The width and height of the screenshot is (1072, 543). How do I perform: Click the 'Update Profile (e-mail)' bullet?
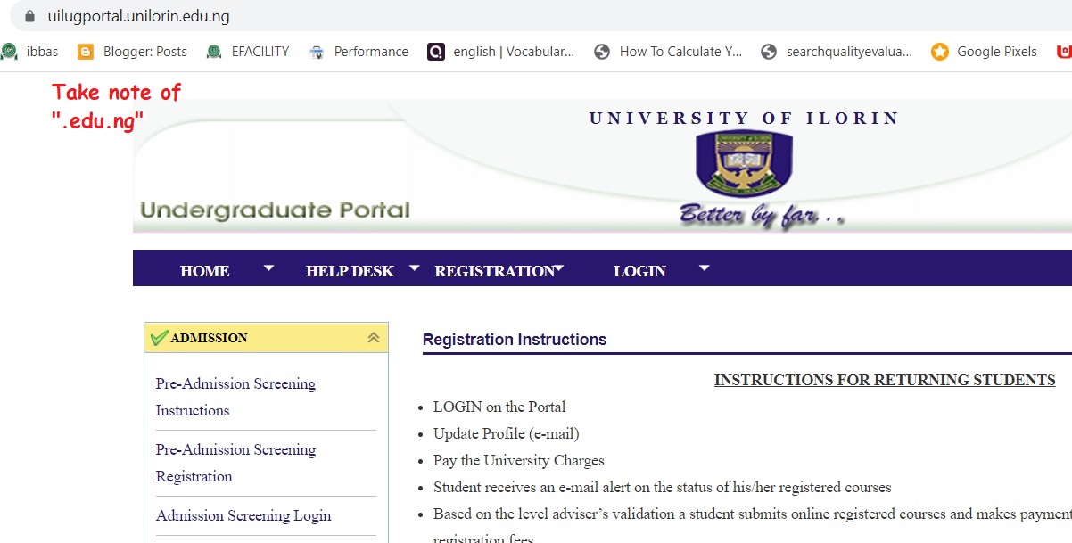point(507,433)
